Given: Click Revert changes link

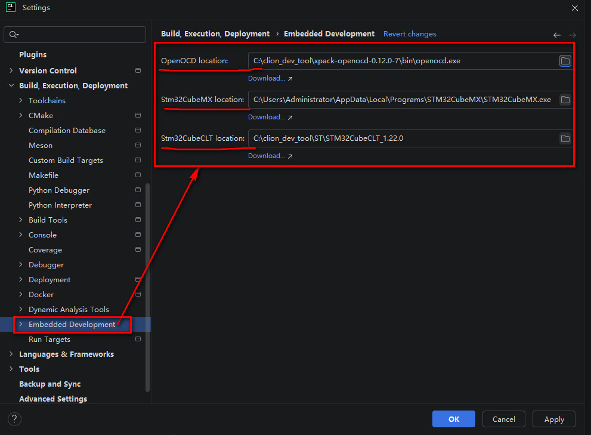Looking at the screenshot, I should [x=410, y=34].
